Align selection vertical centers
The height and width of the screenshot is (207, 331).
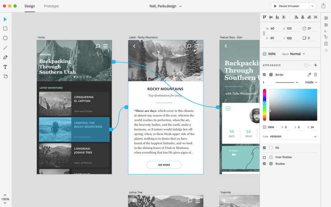tap(271, 17)
